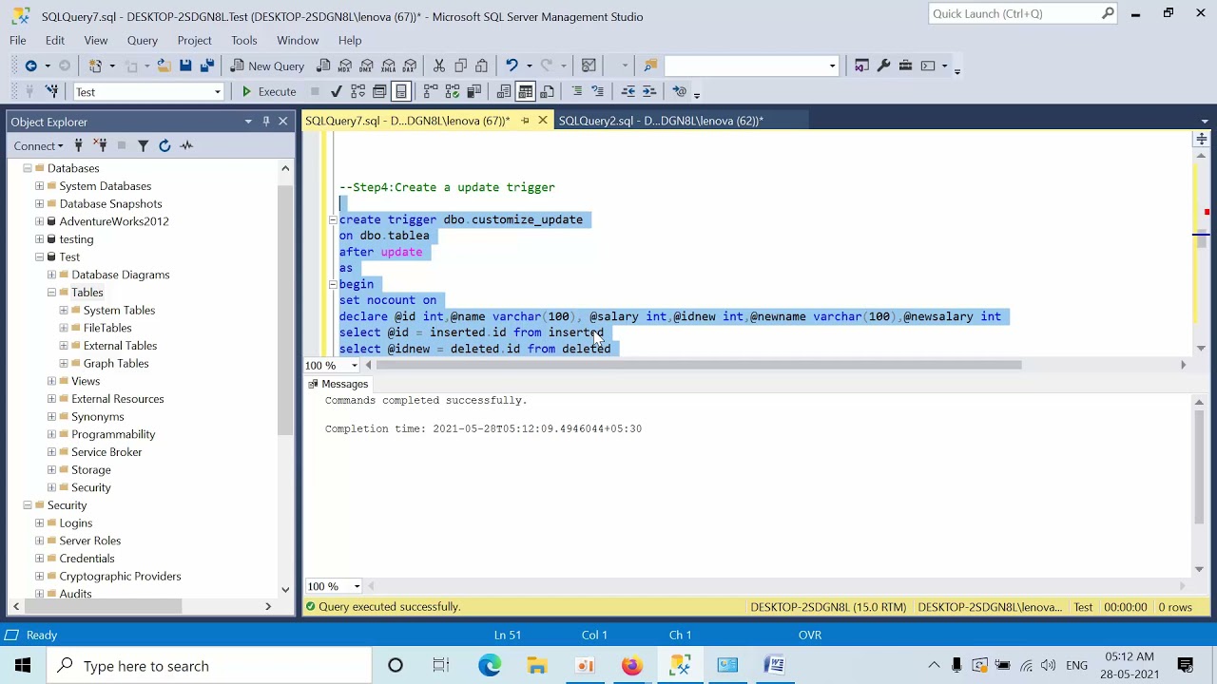Display Estimated Execution Plan icon

point(357,91)
